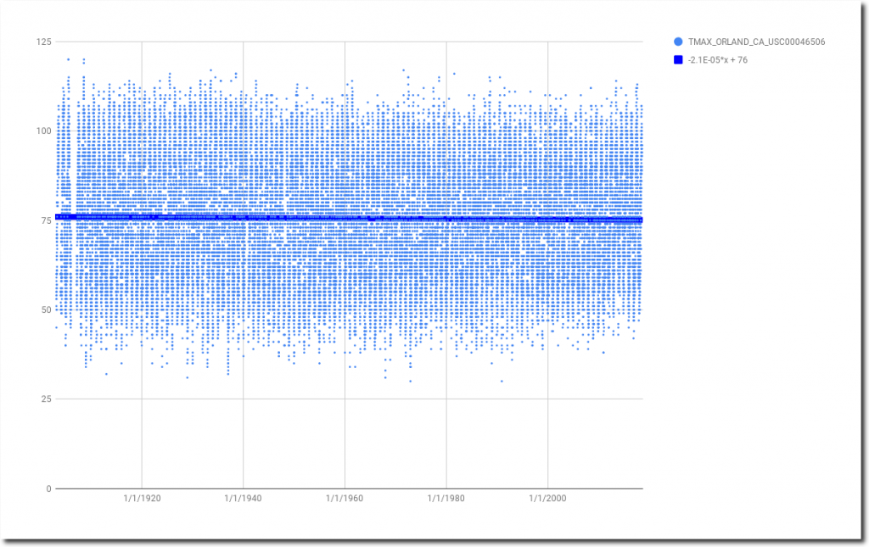Click the 25 y-axis label
The height and width of the screenshot is (547, 869).
pyautogui.click(x=42, y=399)
